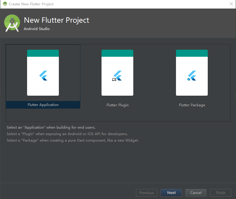Click the Flutter plugin logo with device badge
The image size is (236, 199).
point(117,76)
